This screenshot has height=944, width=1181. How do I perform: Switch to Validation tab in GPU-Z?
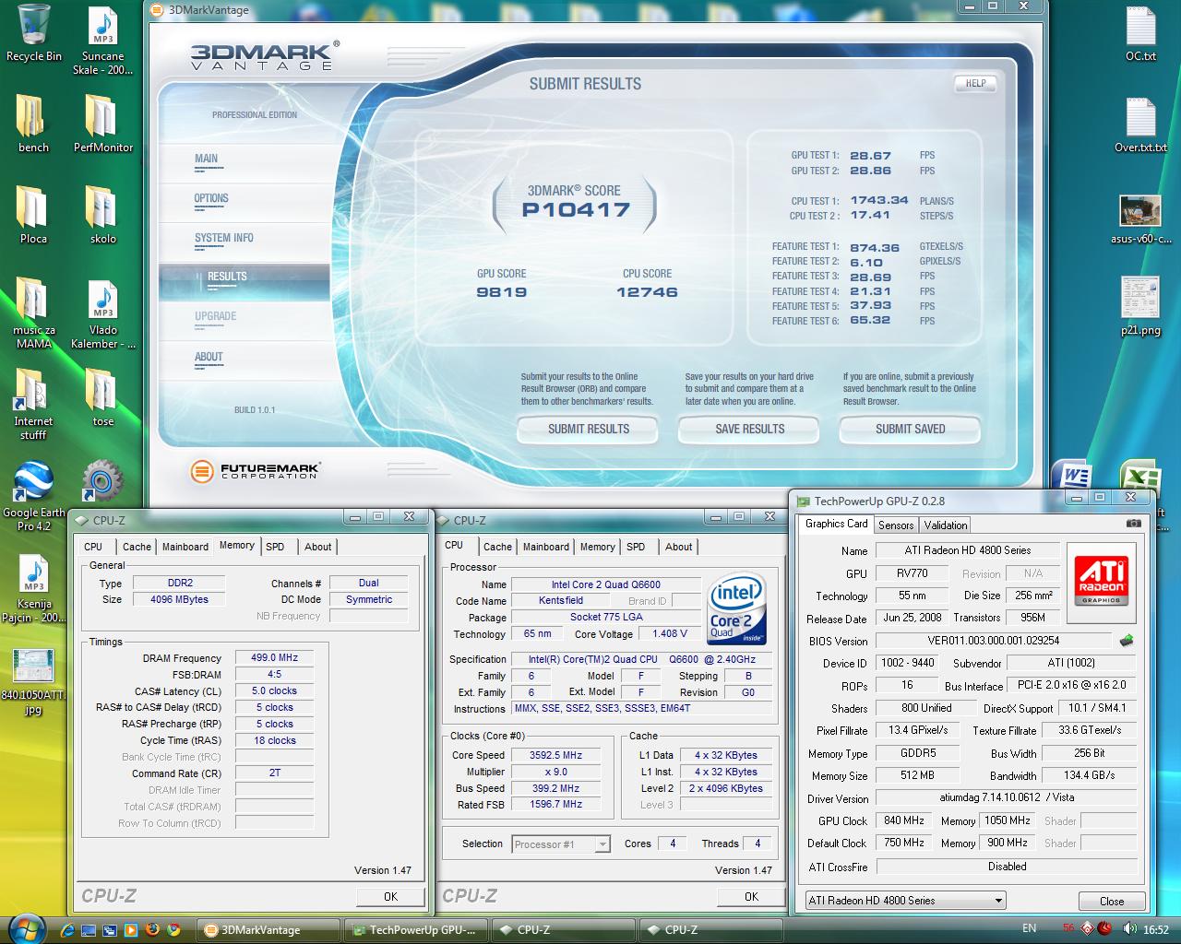(946, 525)
